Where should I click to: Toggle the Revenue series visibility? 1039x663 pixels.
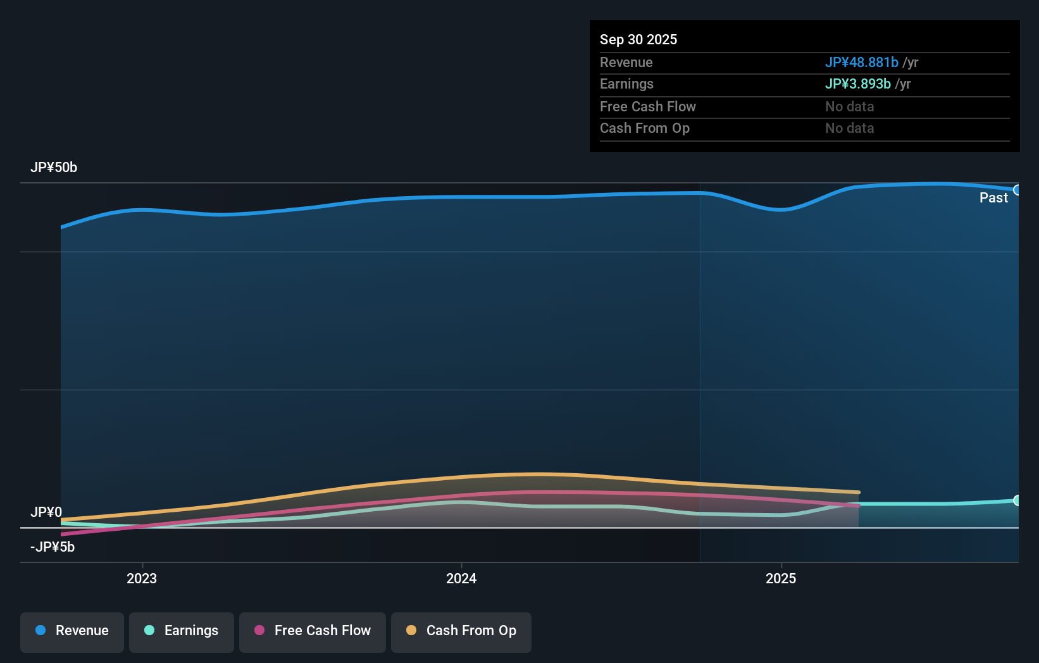pos(72,631)
